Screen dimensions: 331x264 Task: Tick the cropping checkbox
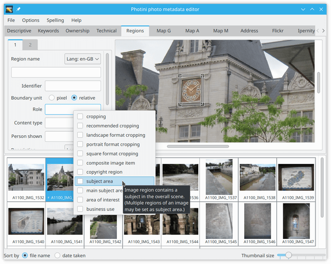(80, 117)
